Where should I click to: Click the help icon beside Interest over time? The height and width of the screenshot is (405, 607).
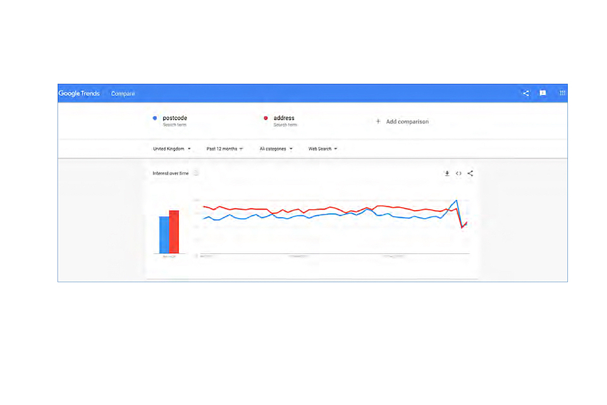tap(196, 173)
